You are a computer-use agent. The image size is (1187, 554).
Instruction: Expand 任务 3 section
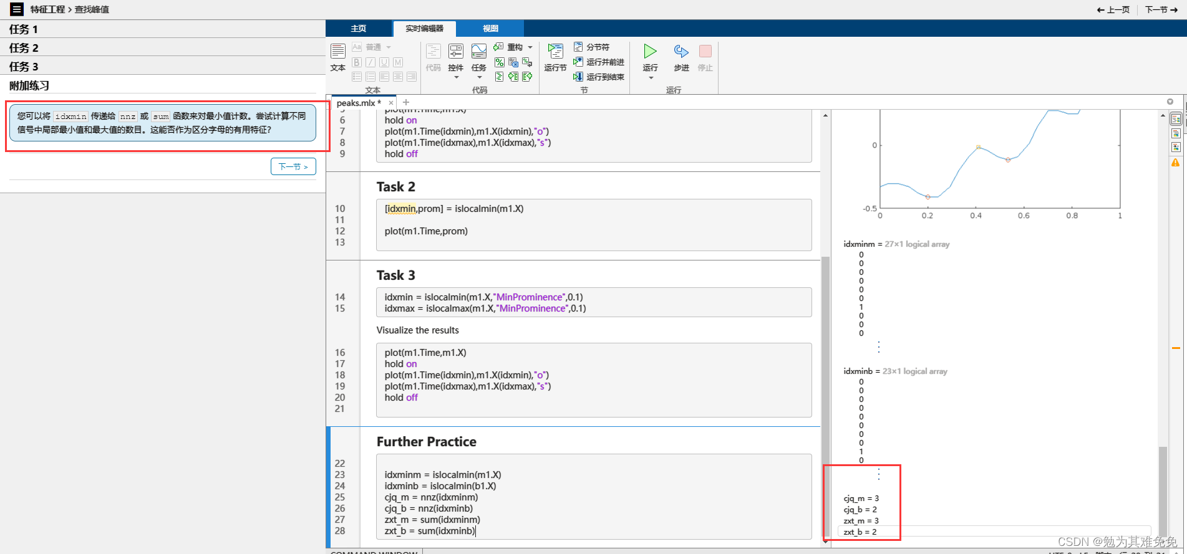coord(163,67)
